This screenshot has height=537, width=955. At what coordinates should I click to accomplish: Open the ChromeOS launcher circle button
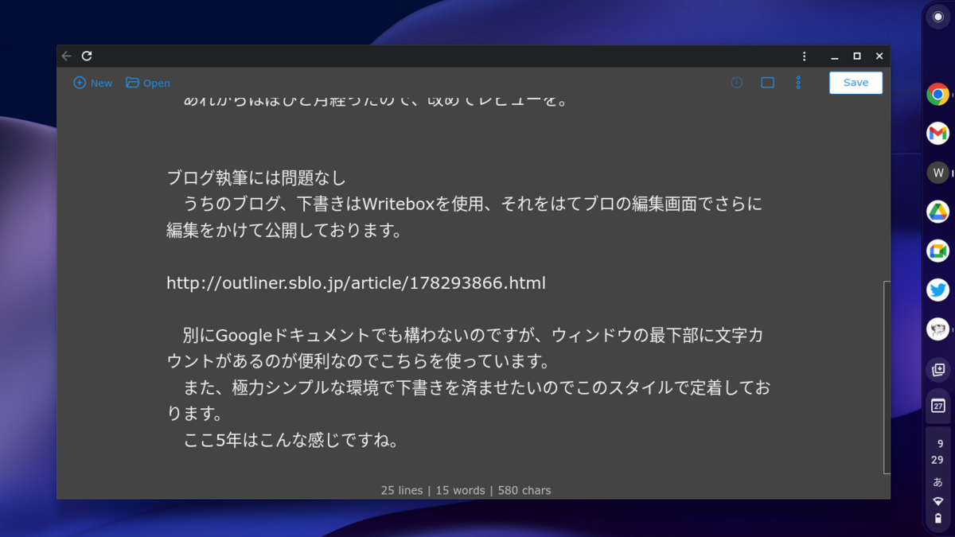937,17
